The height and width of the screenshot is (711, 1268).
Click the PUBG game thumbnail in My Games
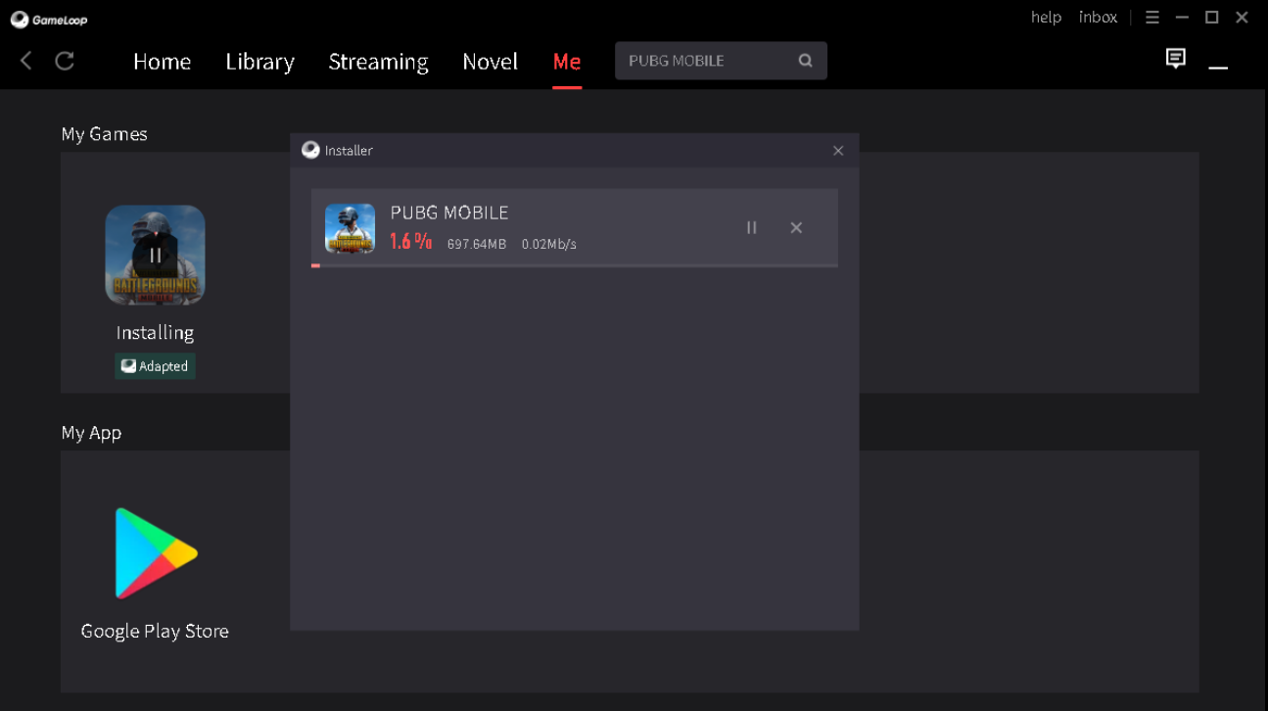pos(155,255)
